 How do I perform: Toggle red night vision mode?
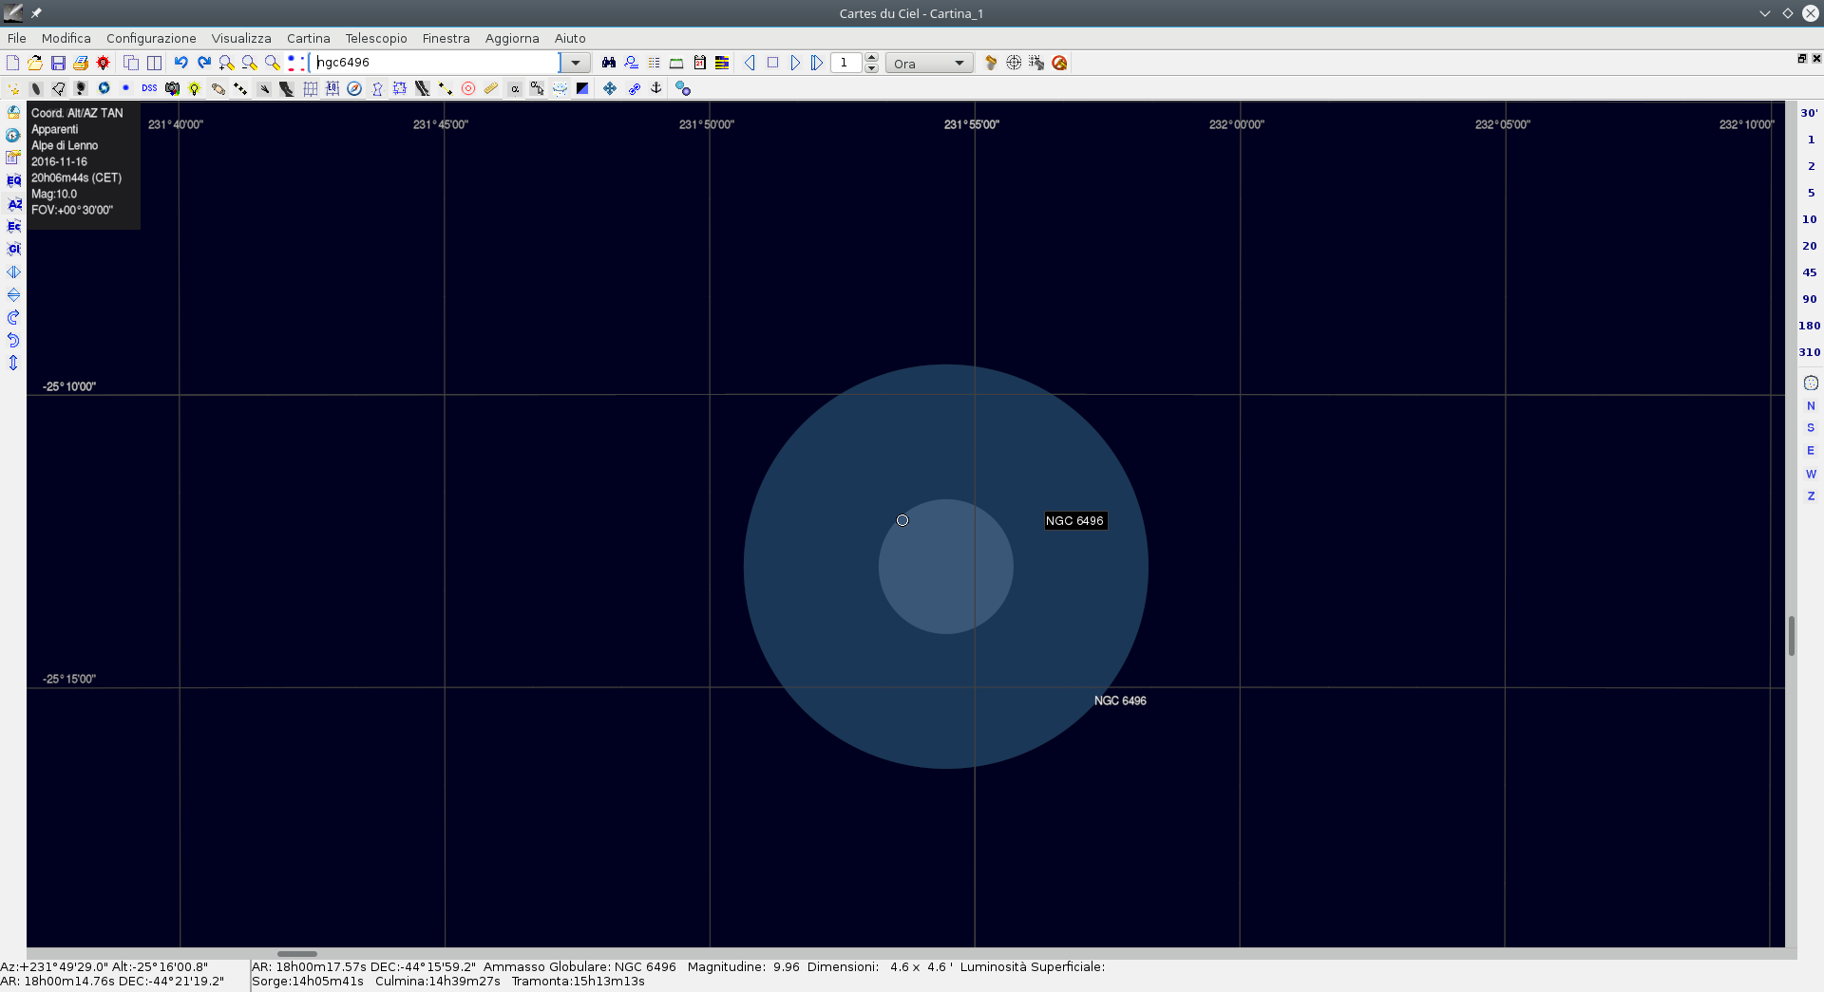tap(104, 63)
